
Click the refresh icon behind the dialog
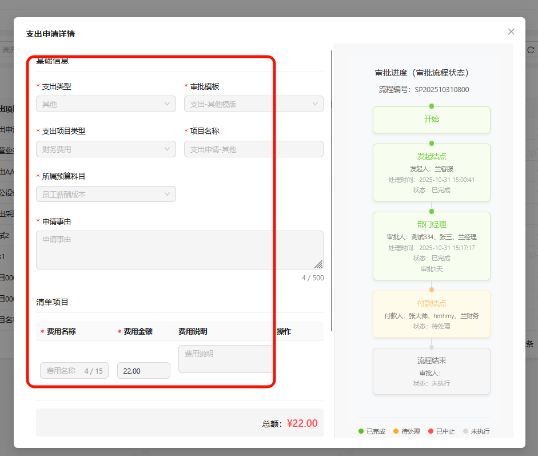click(x=530, y=50)
